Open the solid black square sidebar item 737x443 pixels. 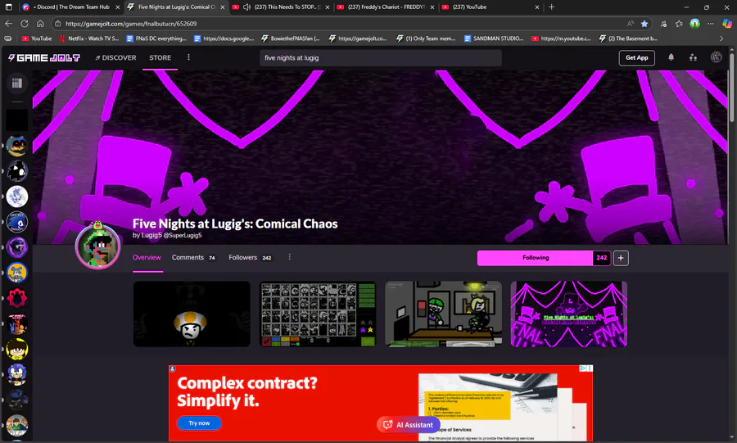point(17,120)
